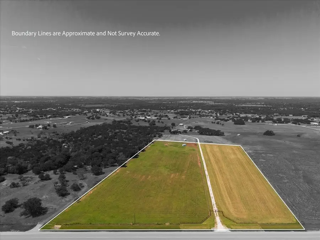Click the boundary disclaimer text

pos(85,34)
